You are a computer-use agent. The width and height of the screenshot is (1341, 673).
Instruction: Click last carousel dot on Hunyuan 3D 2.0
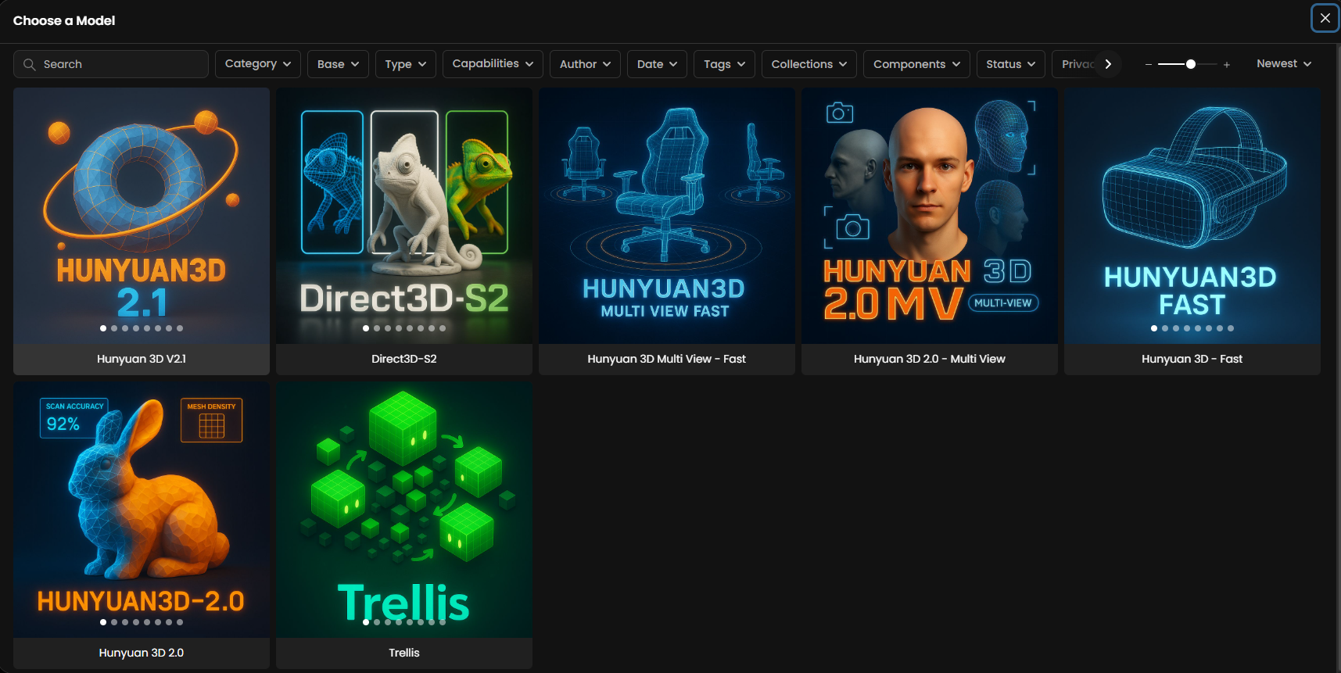180,622
